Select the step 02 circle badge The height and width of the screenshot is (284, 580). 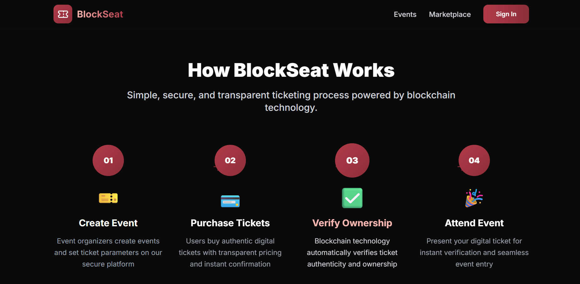(x=230, y=160)
